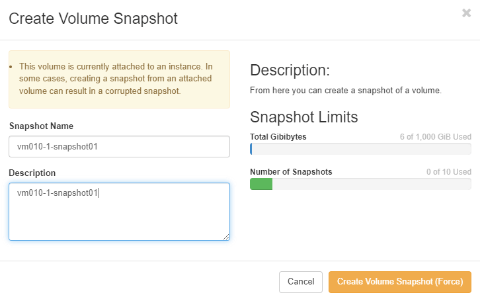Click the Snapshot Name input field
This screenshot has height=301, width=480.
tap(119, 147)
